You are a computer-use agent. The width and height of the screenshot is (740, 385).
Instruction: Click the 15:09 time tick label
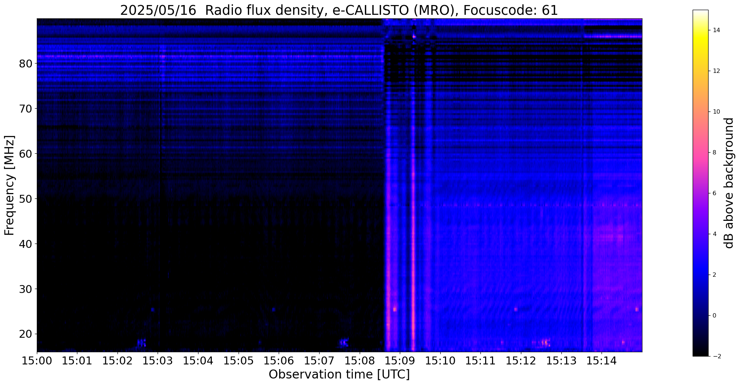point(400,360)
